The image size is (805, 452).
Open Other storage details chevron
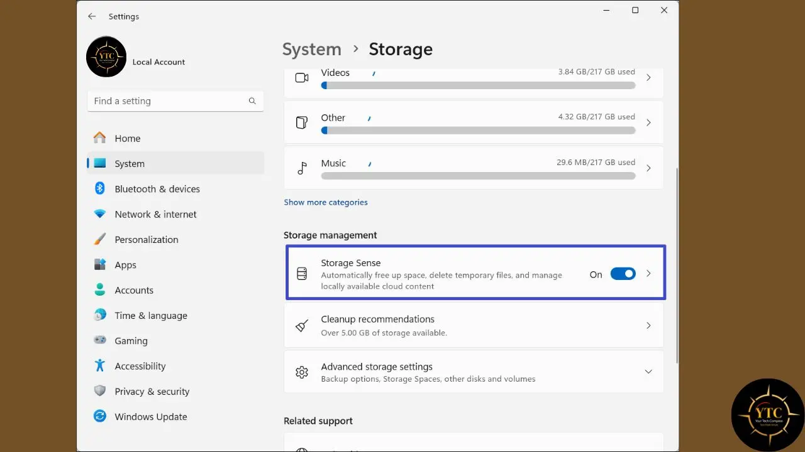[648, 123]
